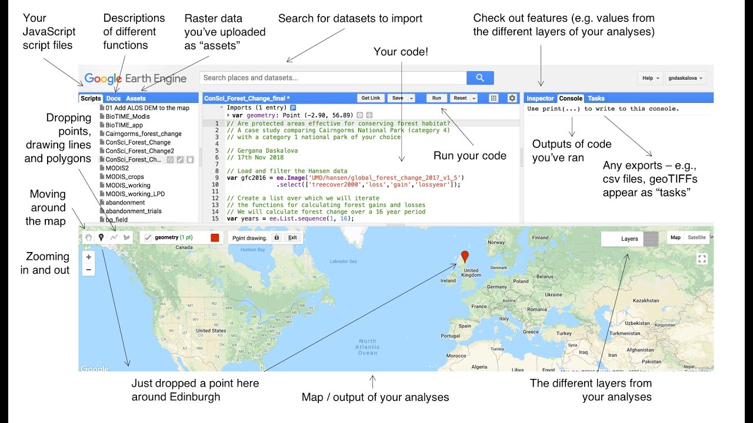Image resolution: width=753 pixels, height=423 pixels.
Task: Click the Run button
Action: [437, 98]
